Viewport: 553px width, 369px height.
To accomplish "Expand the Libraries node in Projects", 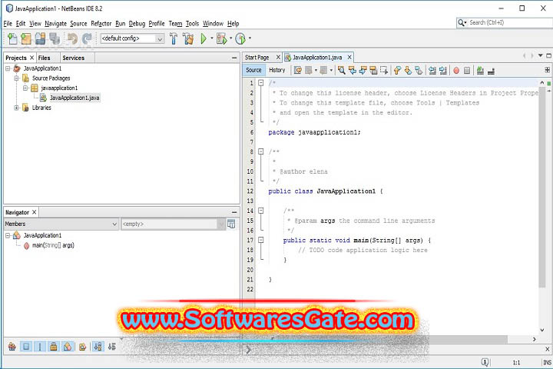I will (x=16, y=108).
